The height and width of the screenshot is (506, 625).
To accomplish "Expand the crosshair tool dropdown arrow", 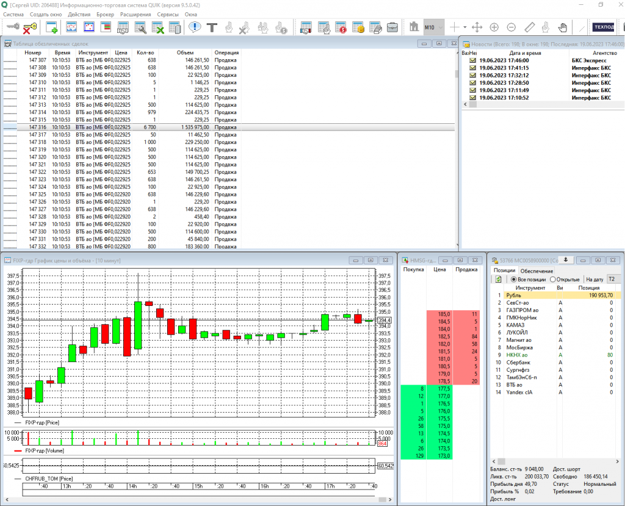I will click(x=464, y=27).
